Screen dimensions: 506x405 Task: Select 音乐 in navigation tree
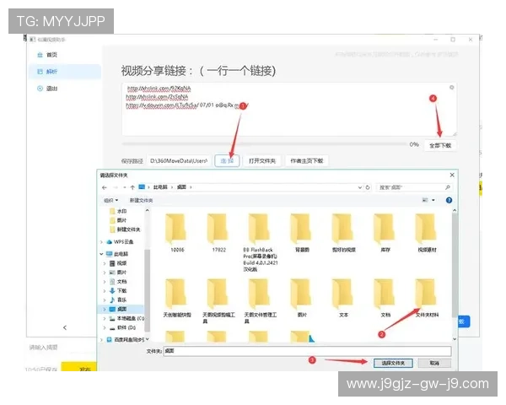tap(118, 300)
